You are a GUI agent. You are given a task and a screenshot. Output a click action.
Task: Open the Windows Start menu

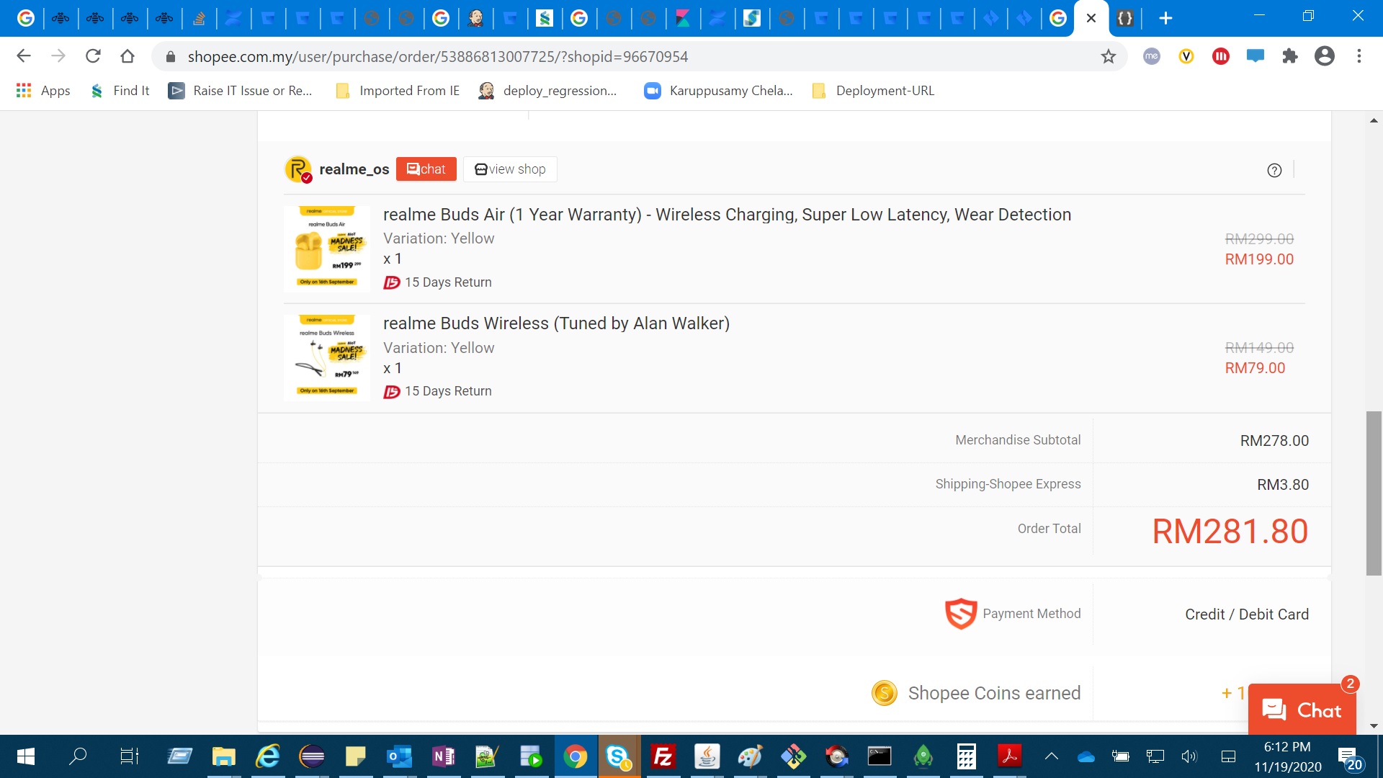(26, 756)
